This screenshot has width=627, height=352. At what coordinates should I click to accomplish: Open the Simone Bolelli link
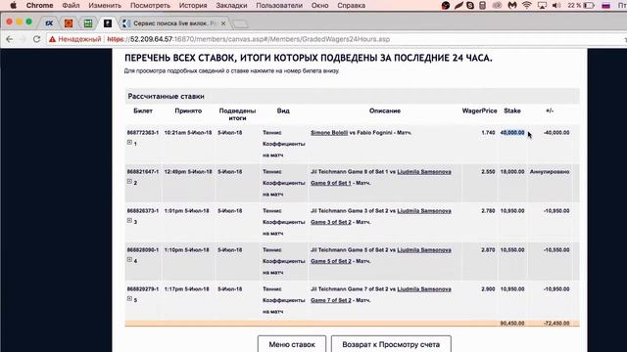329,133
